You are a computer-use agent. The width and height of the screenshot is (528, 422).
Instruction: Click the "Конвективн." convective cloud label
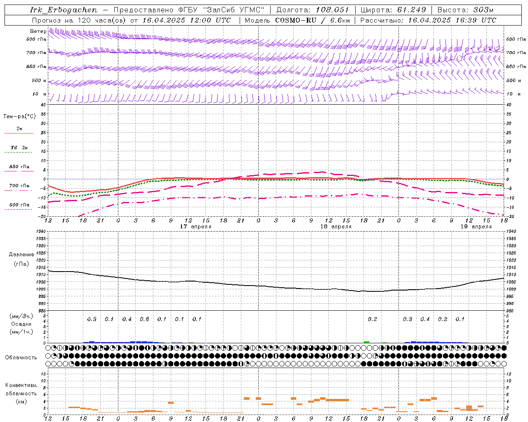(x=21, y=385)
